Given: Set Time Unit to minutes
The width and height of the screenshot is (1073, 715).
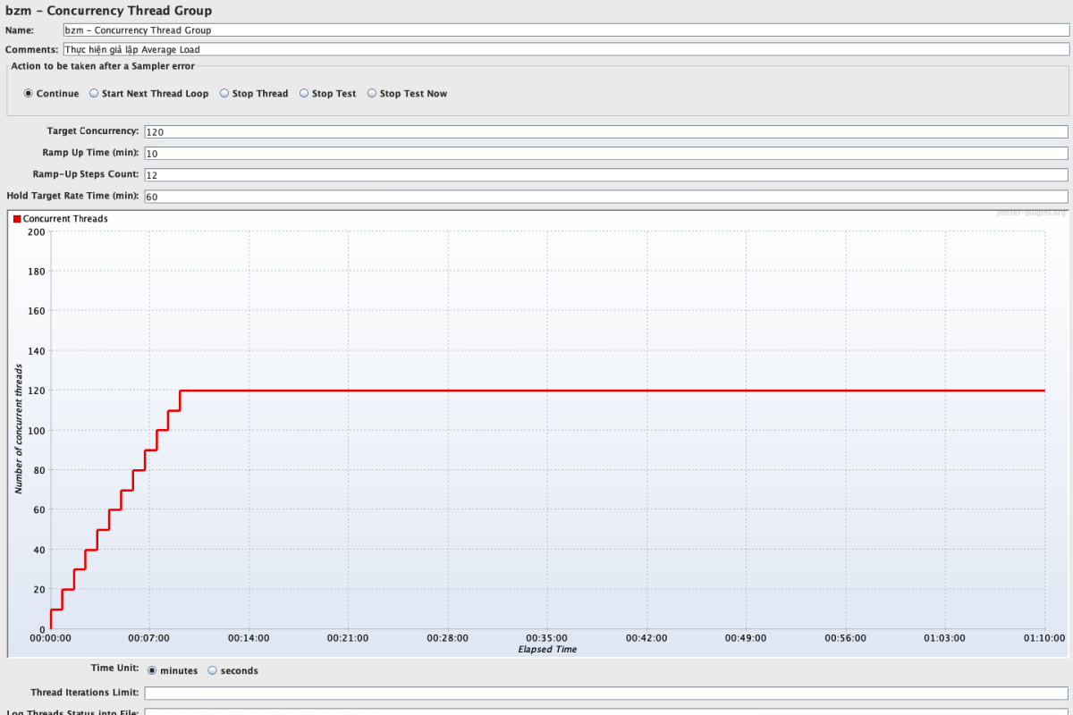Looking at the screenshot, I should point(152,670).
